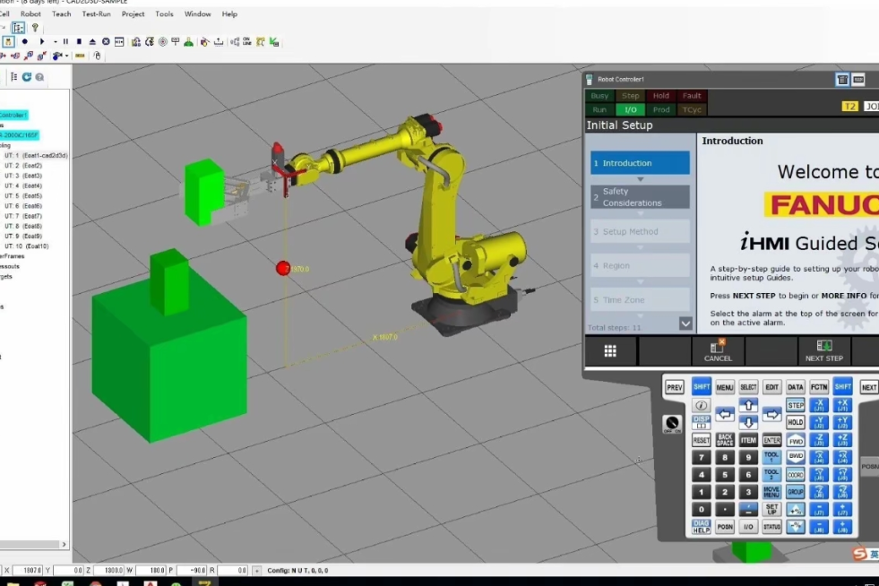Click the pendant info (i) key
Image resolution: width=879 pixels, height=586 pixels.
701,405
